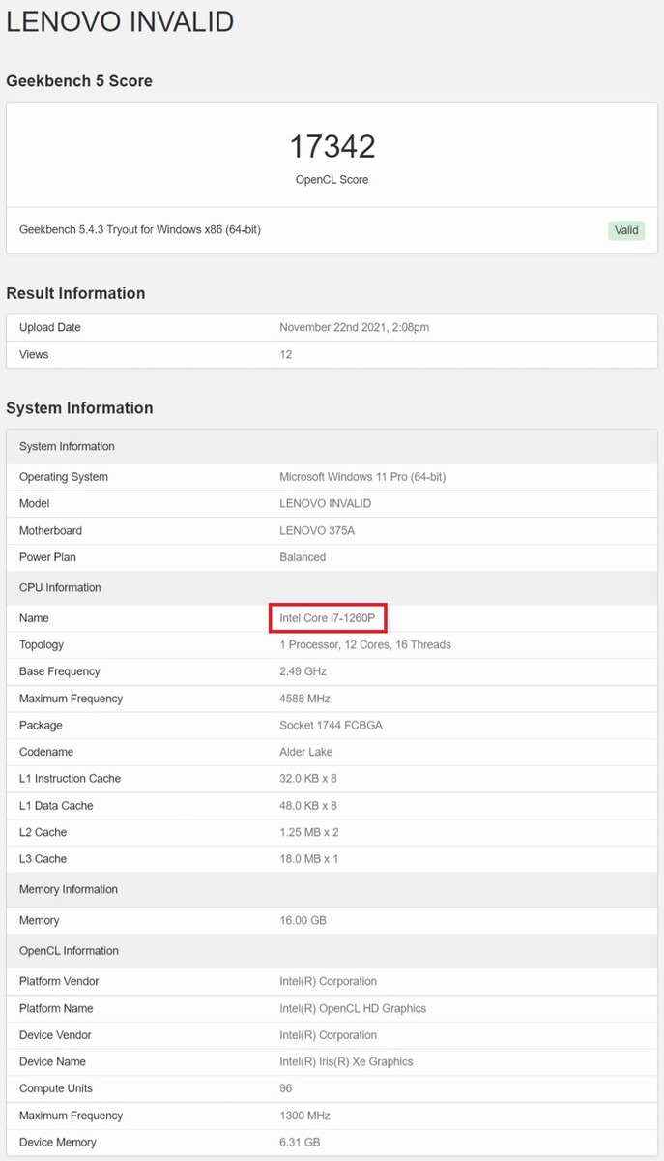Click the L3 Cache label

[43, 859]
